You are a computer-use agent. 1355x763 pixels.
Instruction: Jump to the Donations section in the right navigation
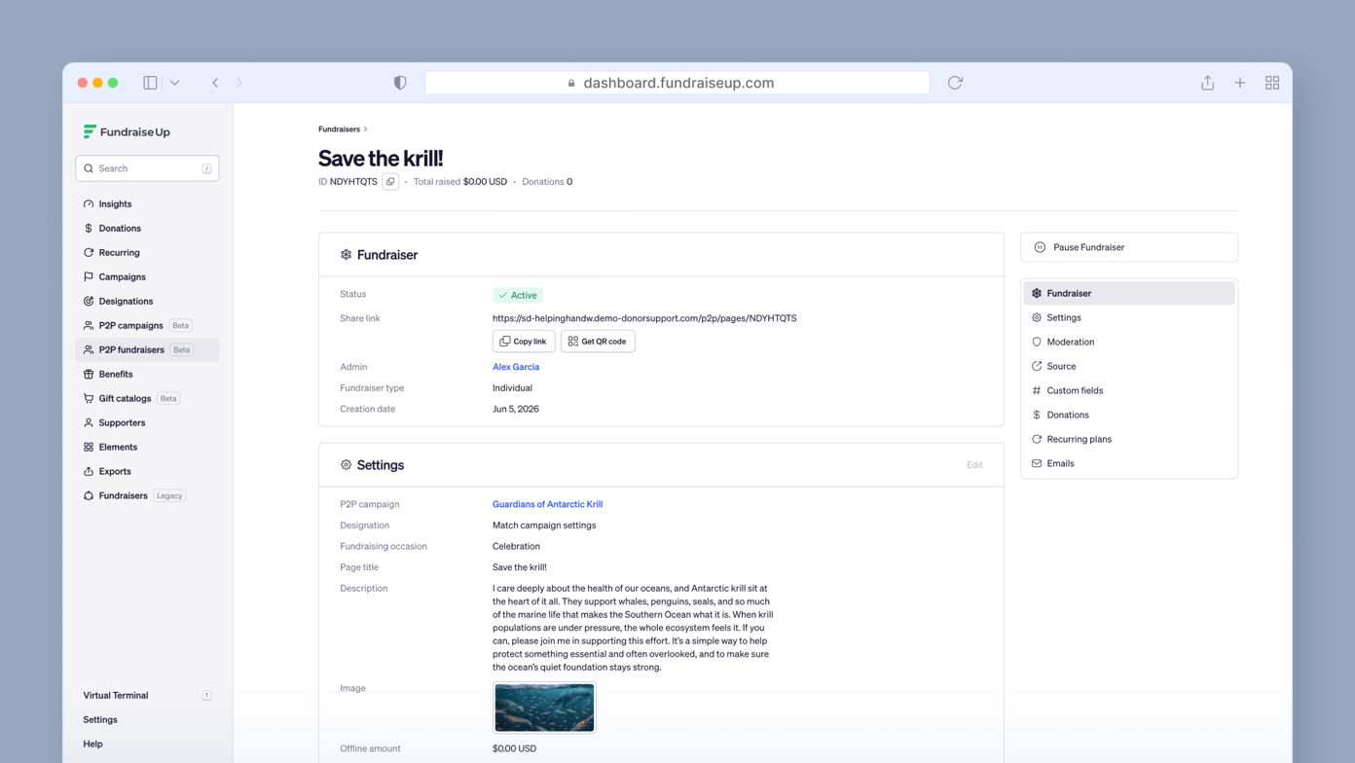1129,415
